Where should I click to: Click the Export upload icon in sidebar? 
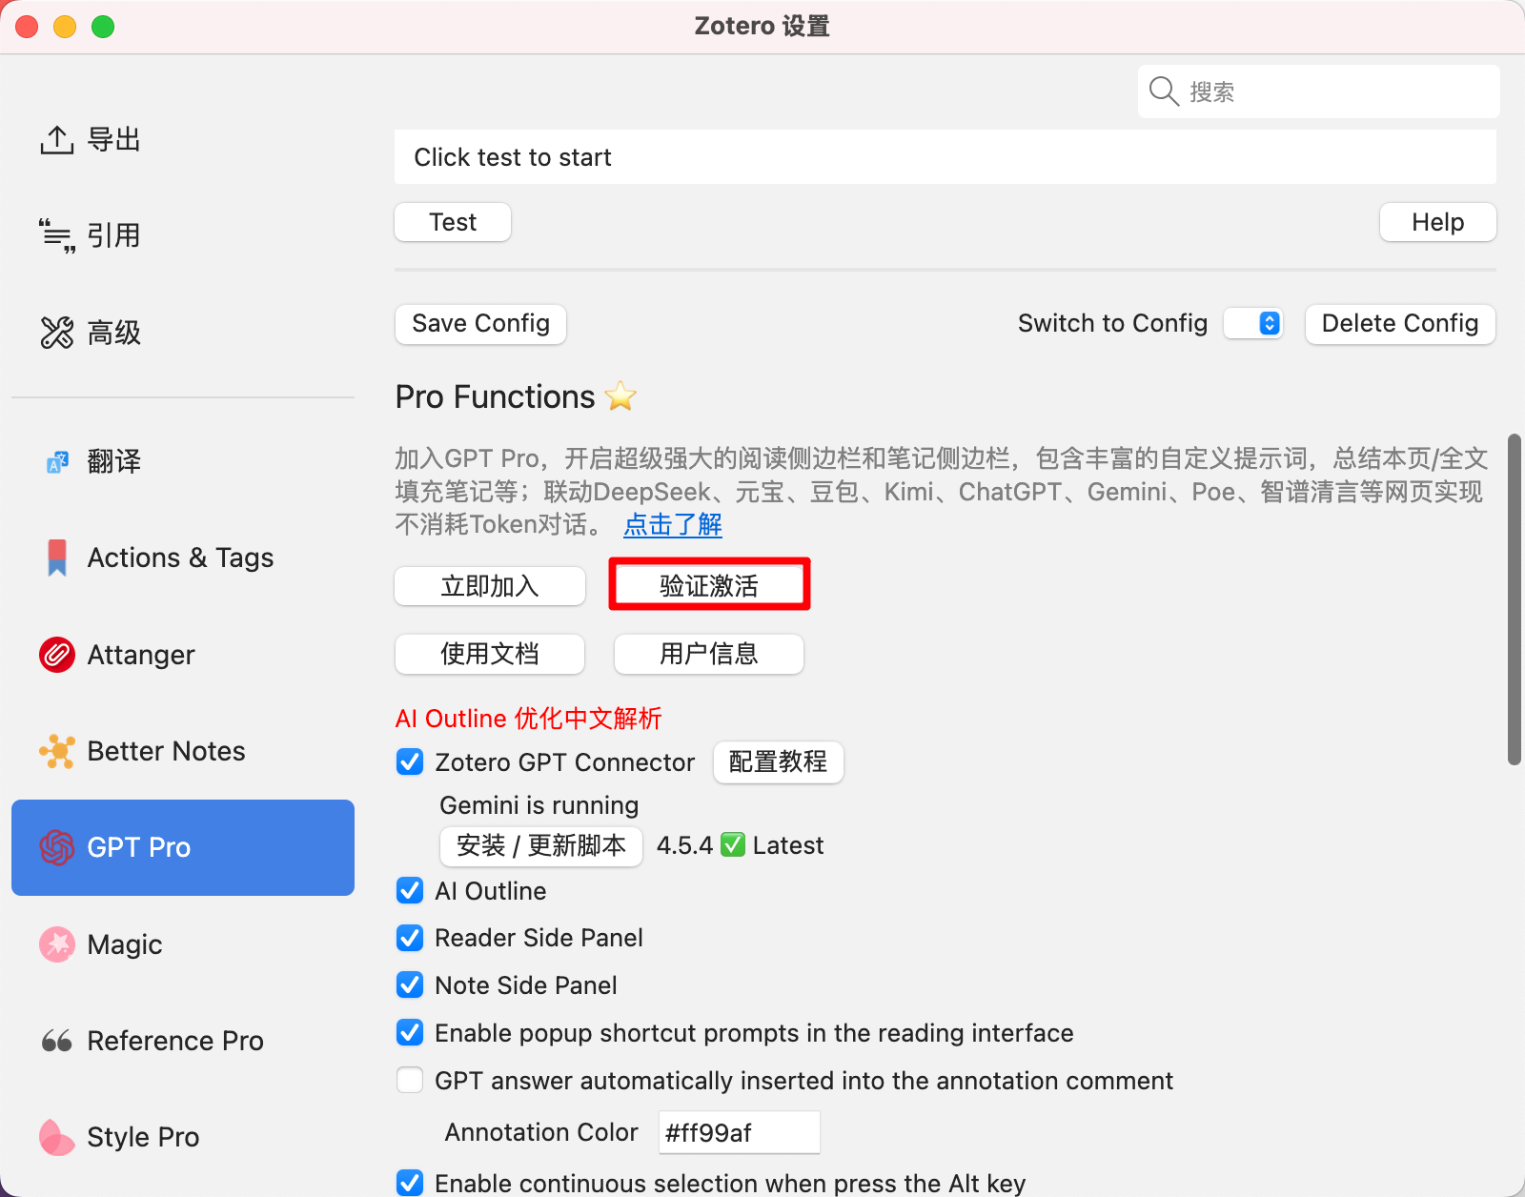57,140
